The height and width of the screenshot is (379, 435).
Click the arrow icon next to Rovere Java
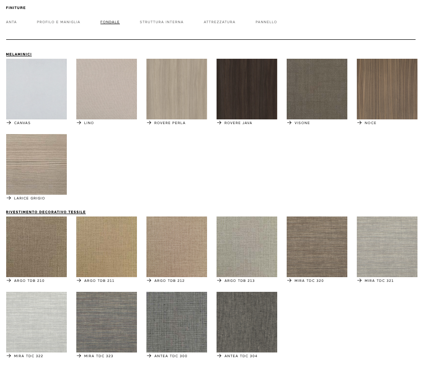tap(219, 123)
